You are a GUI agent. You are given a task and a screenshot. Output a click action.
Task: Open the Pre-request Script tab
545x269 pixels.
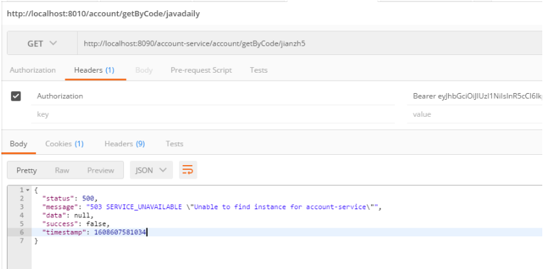coord(201,70)
